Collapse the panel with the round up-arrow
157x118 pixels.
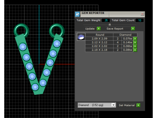[x=110, y=24]
